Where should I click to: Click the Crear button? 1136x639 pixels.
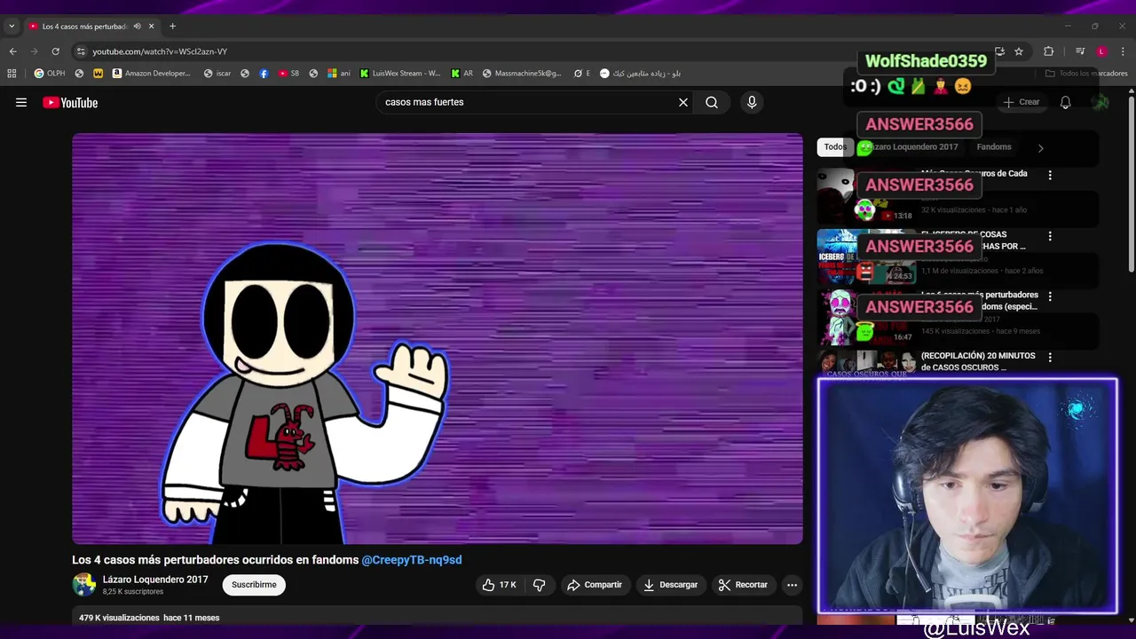(x=1022, y=103)
